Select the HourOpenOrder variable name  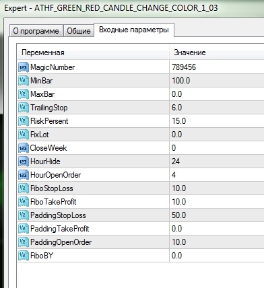click(x=55, y=175)
